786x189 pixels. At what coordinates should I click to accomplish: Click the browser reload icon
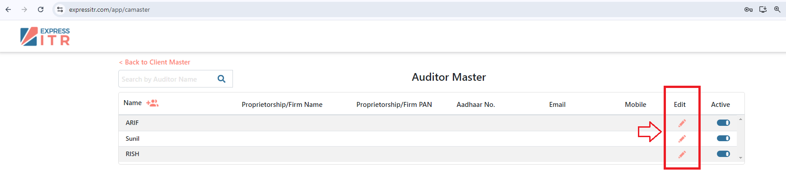pos(41,9)
